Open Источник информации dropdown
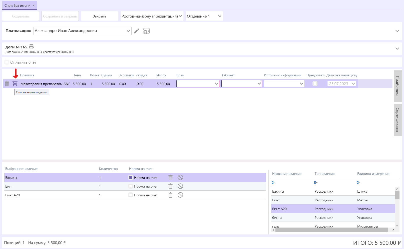The image size is (404, 249). click(x=284, y=84)
